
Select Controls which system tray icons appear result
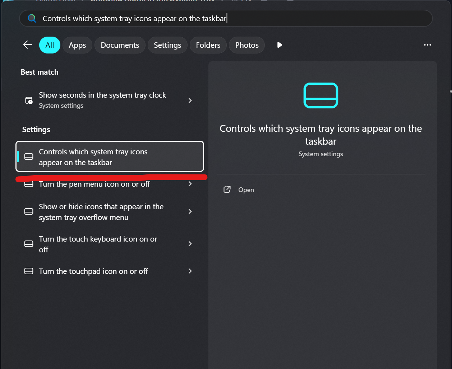[110, 157]
